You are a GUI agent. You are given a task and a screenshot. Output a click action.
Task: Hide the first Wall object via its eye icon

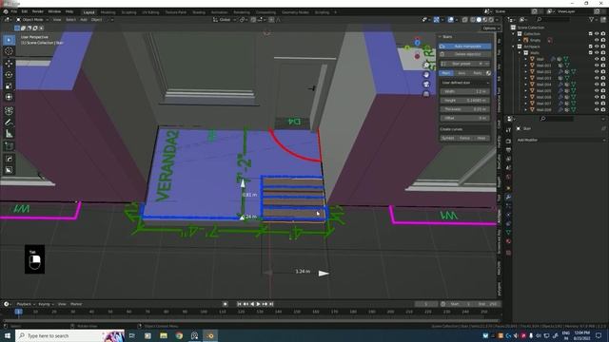(597, 59)
